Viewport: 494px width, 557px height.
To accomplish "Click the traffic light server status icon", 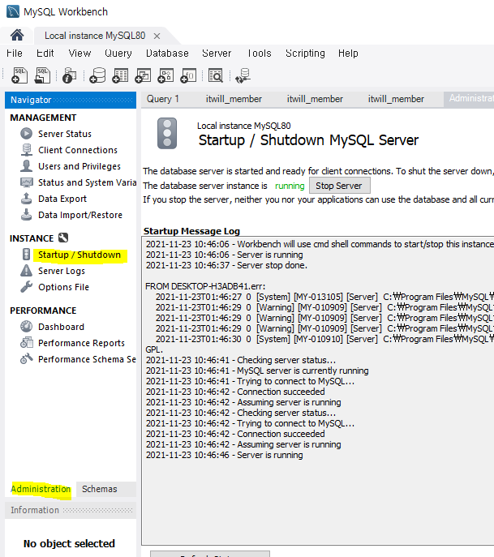I will 167,133.
